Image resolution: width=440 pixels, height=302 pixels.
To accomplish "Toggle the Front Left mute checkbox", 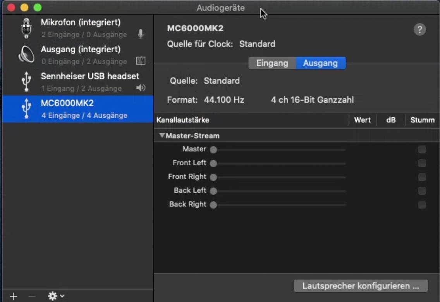I will pyautogui.click(x=422, y=163).
